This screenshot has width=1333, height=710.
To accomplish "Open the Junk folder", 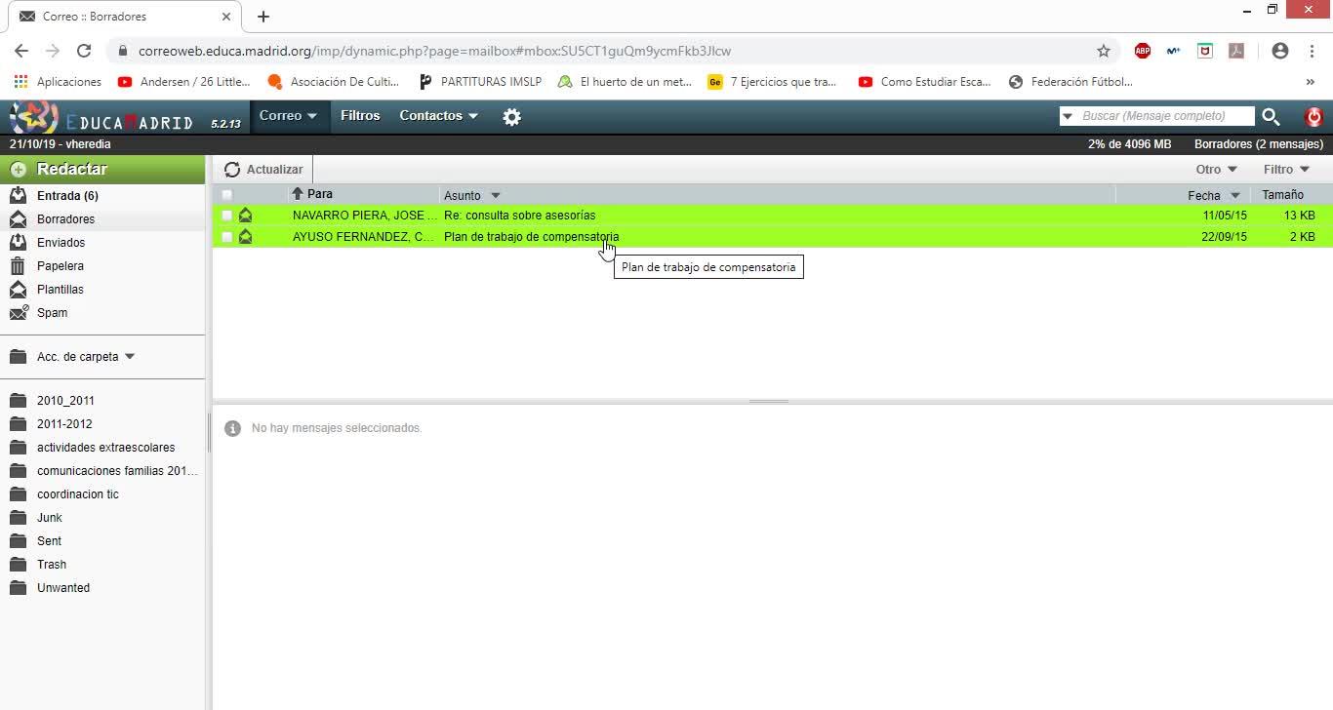I will pyautogui.click(x=50, y=518).
